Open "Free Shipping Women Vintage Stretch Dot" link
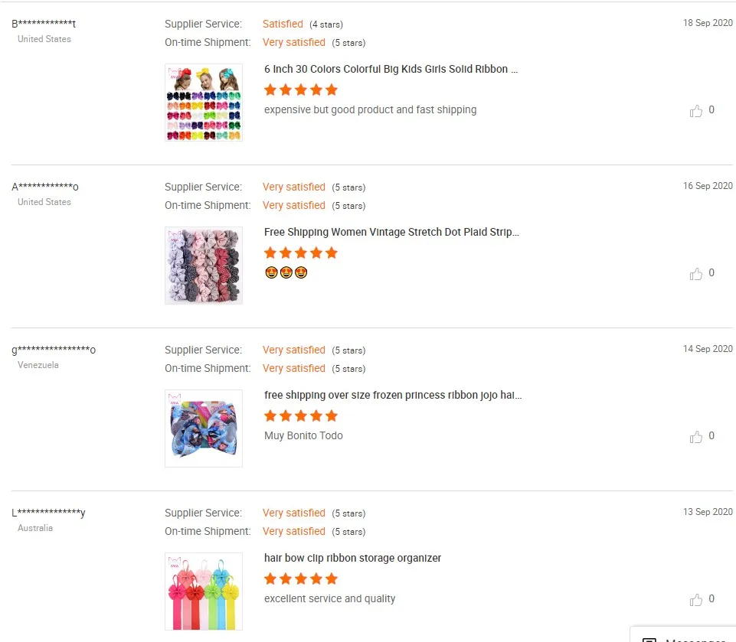 click(x=391, y=232)
